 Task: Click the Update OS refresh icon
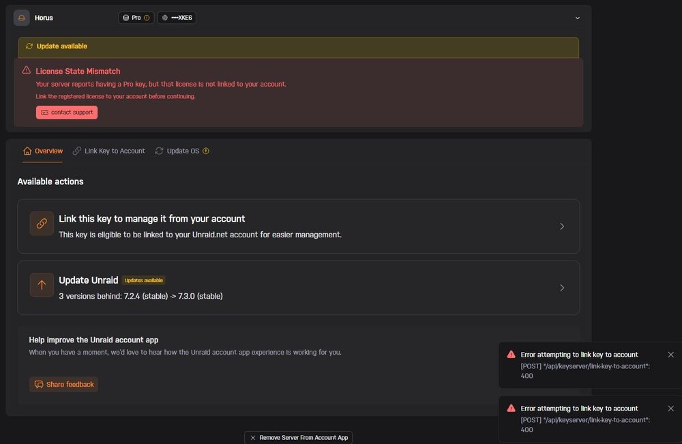click(159, 151)
